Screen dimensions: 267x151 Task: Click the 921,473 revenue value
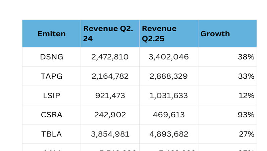[x=110, y=96]
